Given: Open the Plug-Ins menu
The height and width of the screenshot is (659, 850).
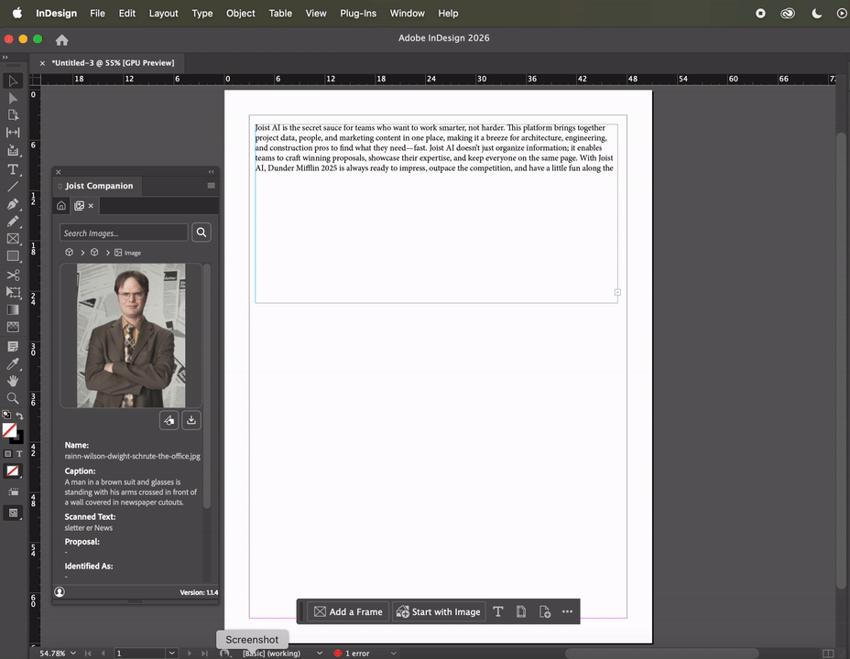Looking at the screenshot, I should [x=358, y=13].
